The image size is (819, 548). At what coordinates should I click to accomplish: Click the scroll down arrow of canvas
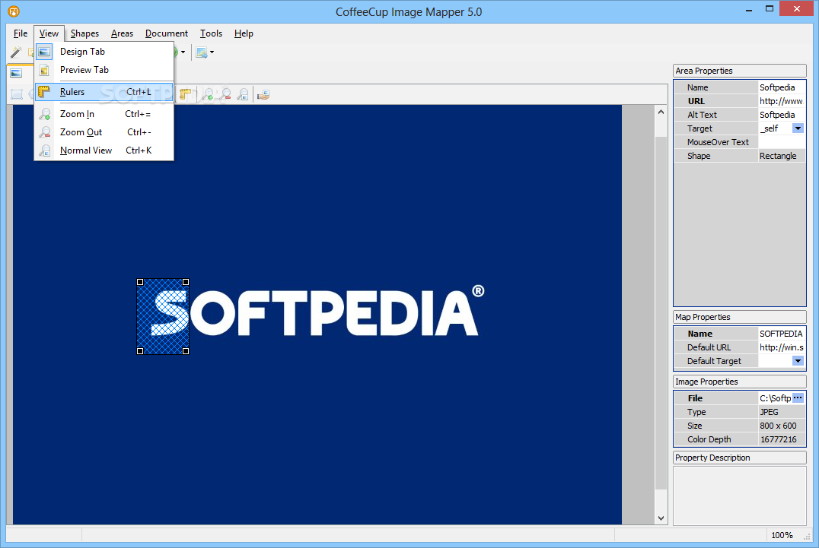(661, 518)
